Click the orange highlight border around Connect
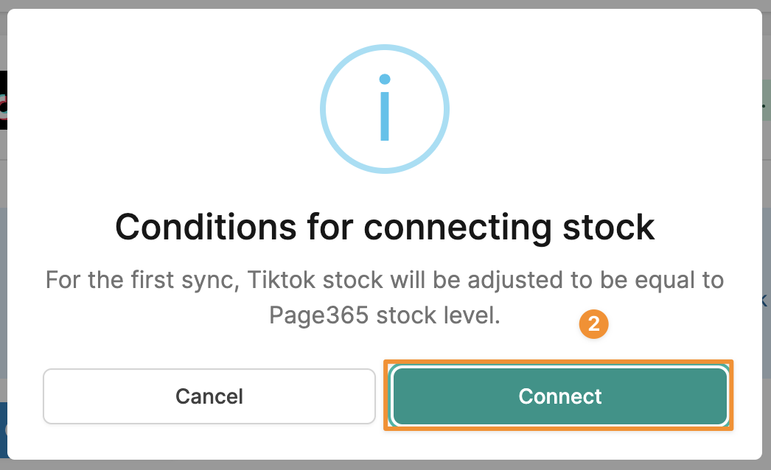The image size is (771, 470). coord(558,362)
